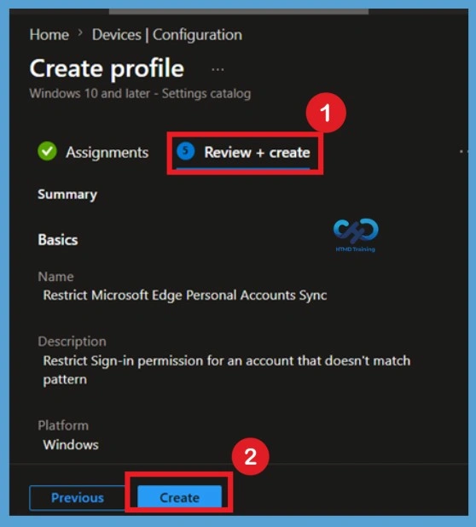Open the ellipsis menu beside Create profile
This screenshot has width=476, height=527.
218,69
